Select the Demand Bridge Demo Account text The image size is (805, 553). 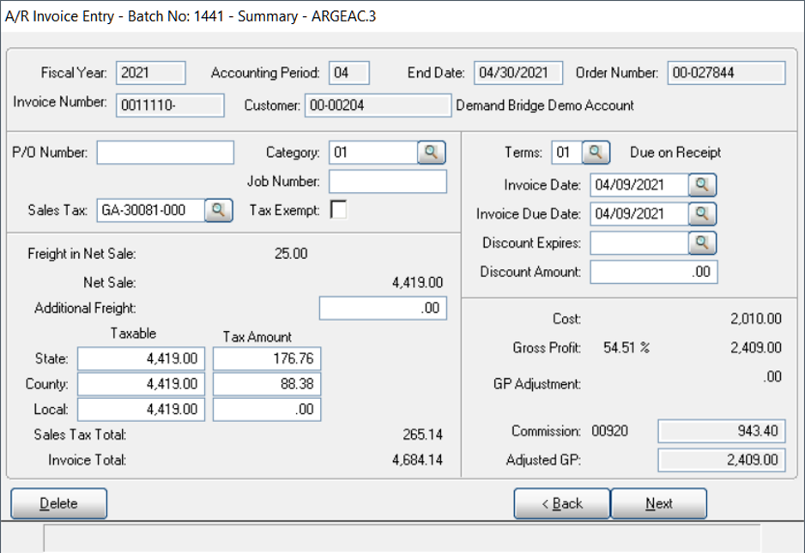tap(545, 105)
